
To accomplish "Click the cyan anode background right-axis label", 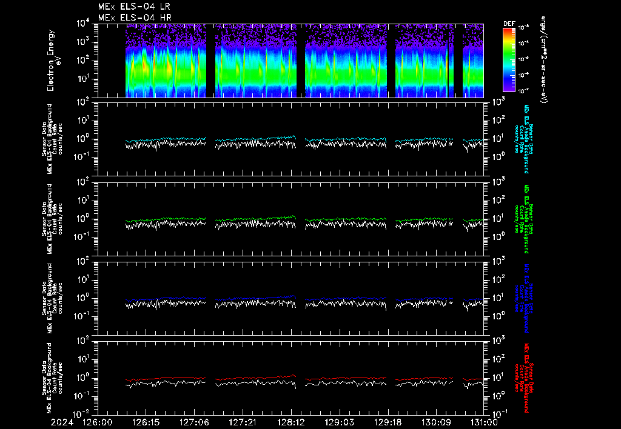I will click(x=523, y=139).
